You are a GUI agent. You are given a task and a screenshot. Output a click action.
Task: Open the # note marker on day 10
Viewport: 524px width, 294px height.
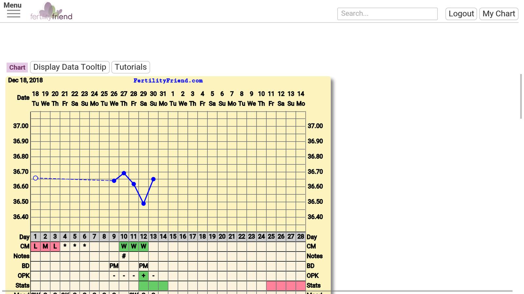[x=124, y=256]
